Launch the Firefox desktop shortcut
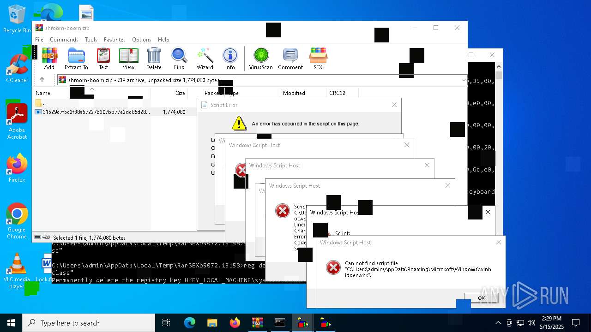Screen dimensions: 591x332 (x=17, y=168)
